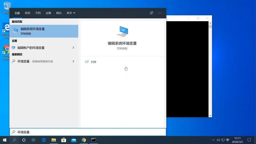The width and height of the screenshot is (256, 144).
Task: Expand arrow for 编辑帐户的环境变量 result
Action: click(x=73, y=48)
